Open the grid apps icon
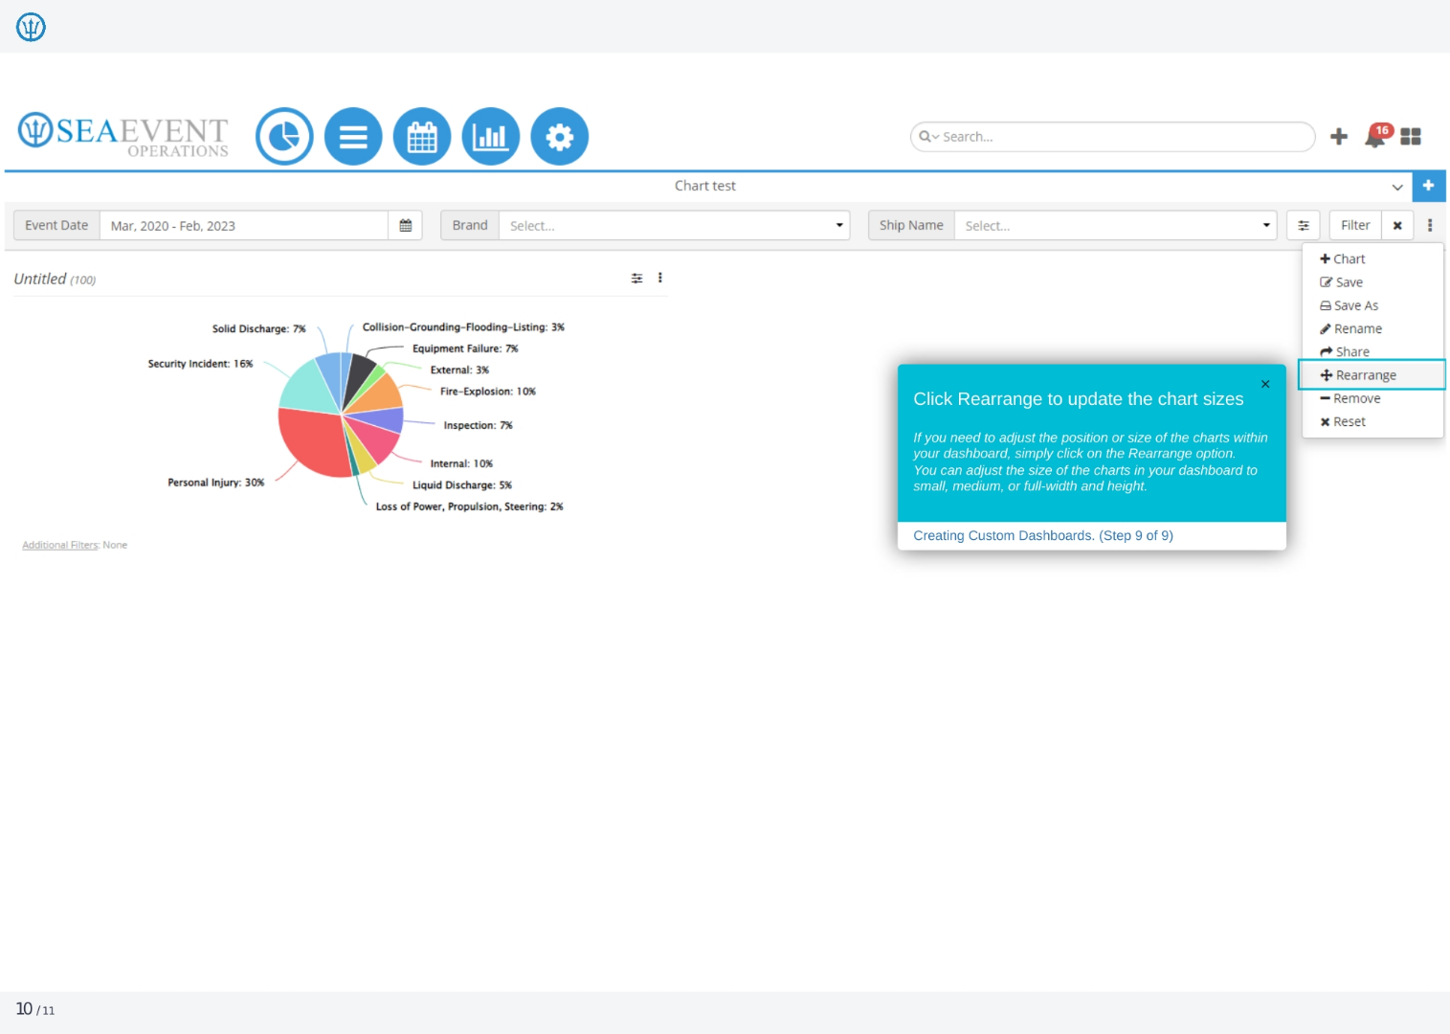Viewport: 1450px width, 1034px height. (1411, 137)
